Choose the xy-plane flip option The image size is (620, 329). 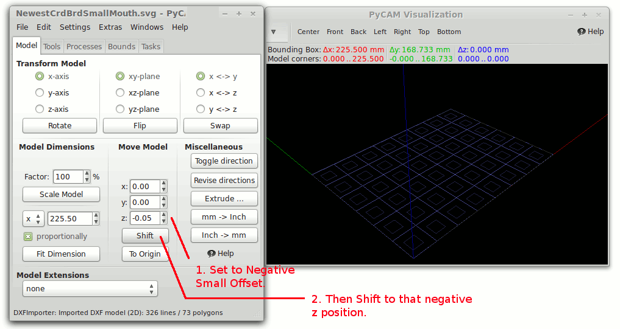tap(120, 76)
